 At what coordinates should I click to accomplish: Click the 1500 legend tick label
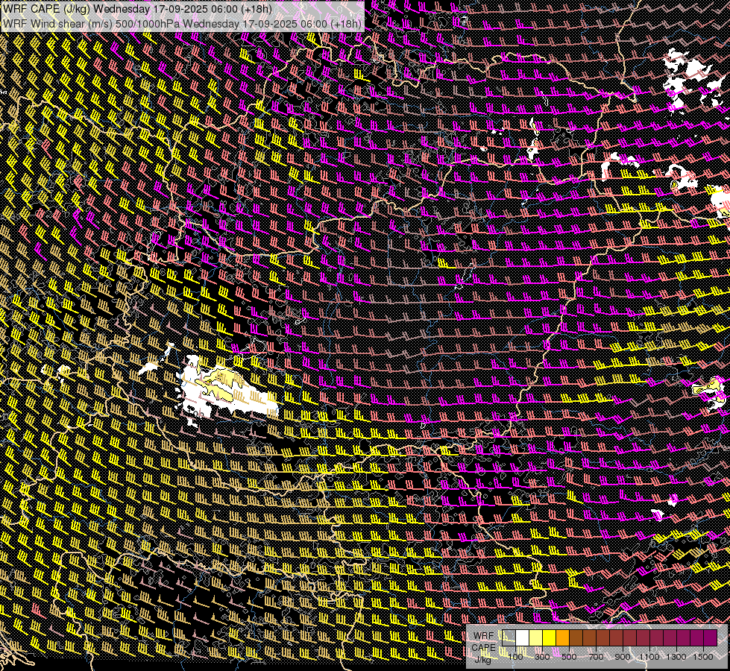point(703,657)
